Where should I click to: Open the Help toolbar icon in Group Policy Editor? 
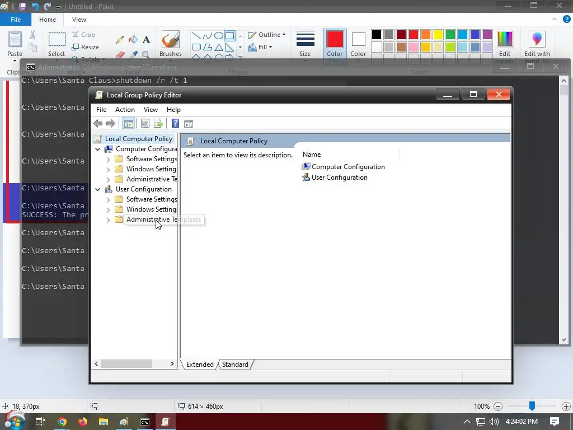pos(175,124)
